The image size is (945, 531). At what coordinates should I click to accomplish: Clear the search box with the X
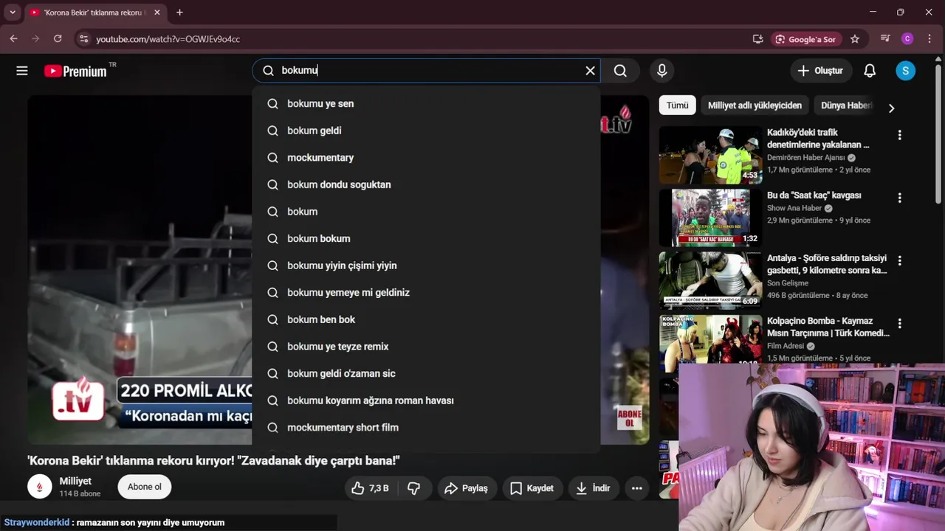(x=590, y=71)
